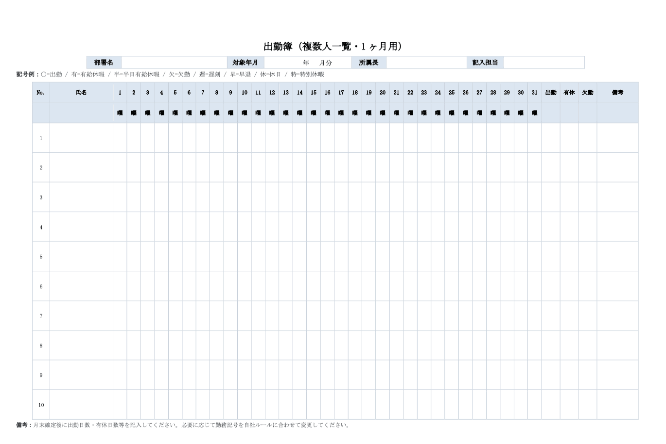Select the day 15 column header

(x=313, y=92)
